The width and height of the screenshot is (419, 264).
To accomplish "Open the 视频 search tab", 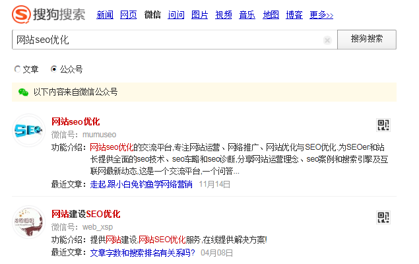I will (x=224, y=15).
